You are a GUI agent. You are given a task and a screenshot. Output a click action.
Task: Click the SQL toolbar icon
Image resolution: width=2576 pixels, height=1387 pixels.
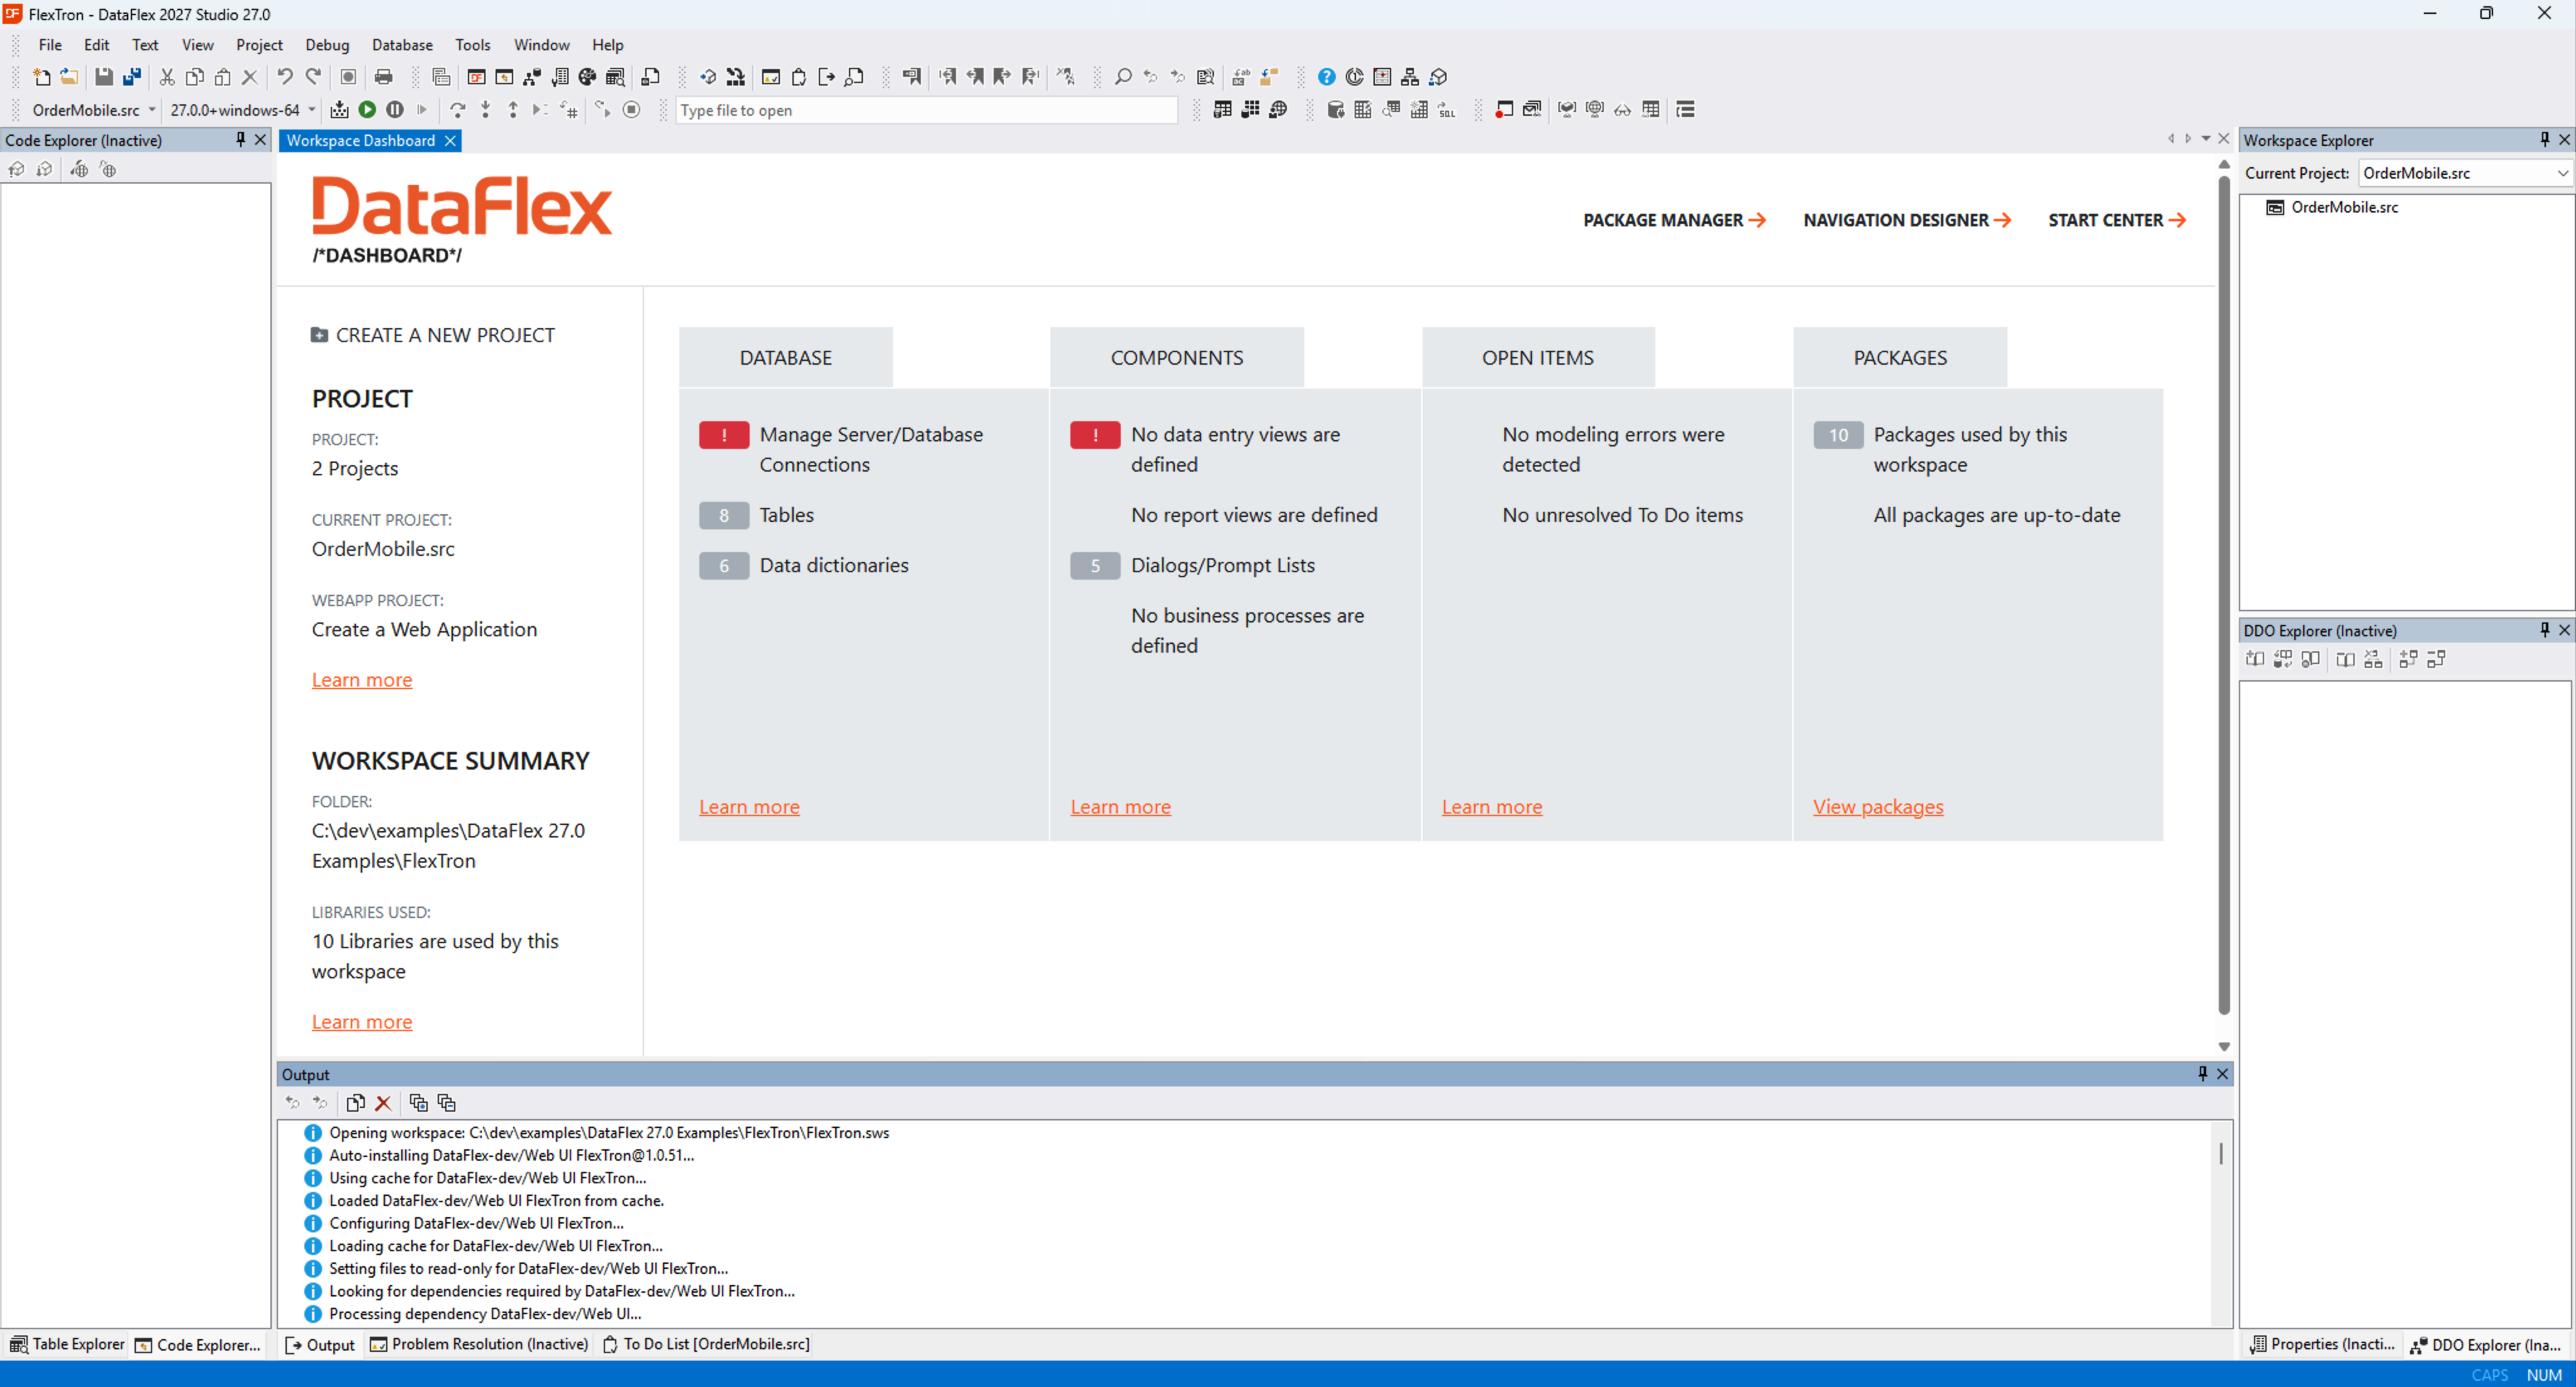[1446, 110]
